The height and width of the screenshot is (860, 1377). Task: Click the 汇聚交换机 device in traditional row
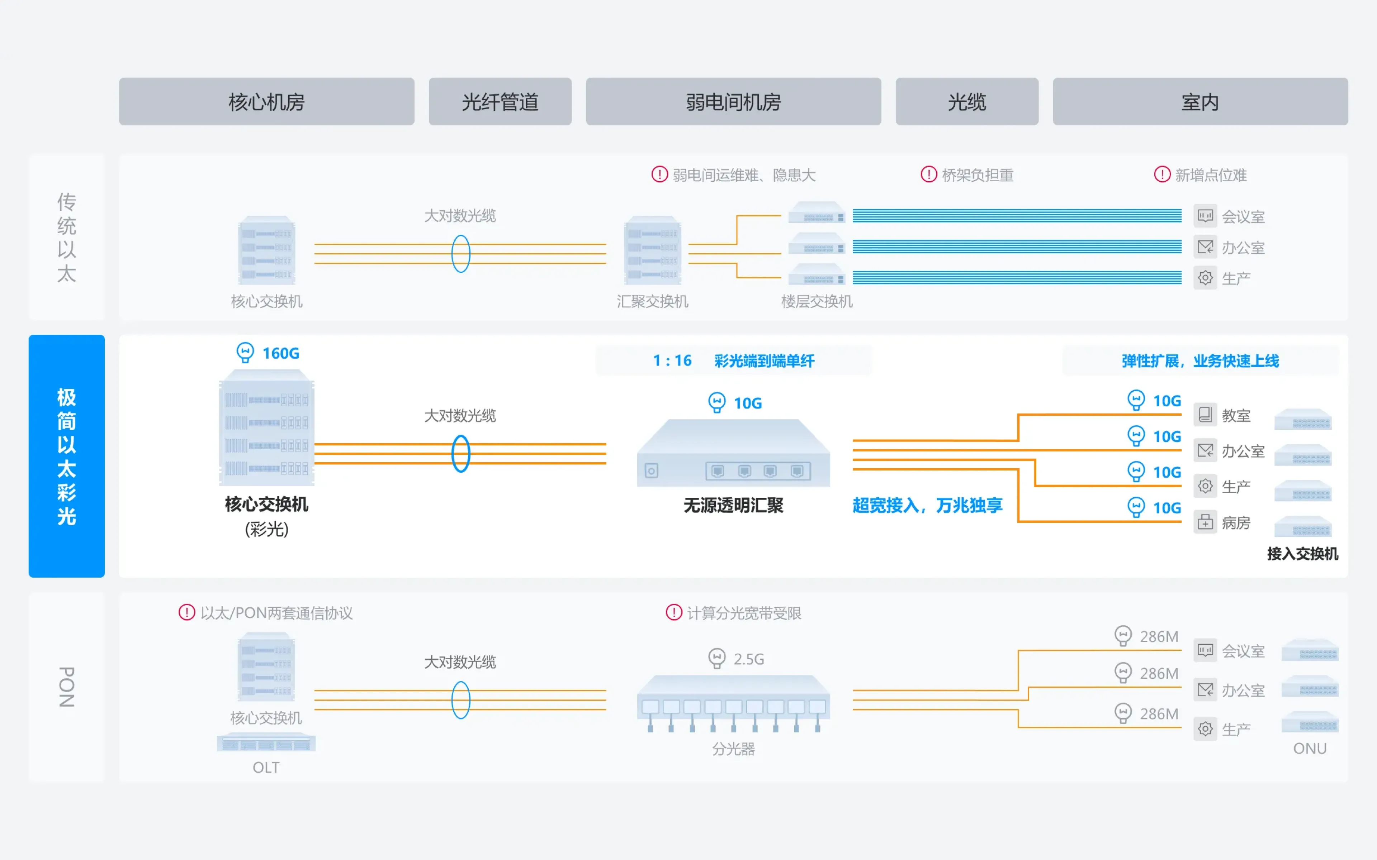pos(652,250)
